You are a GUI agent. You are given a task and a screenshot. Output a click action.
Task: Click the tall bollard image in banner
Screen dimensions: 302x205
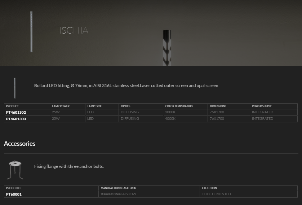(x=31, y=31)
